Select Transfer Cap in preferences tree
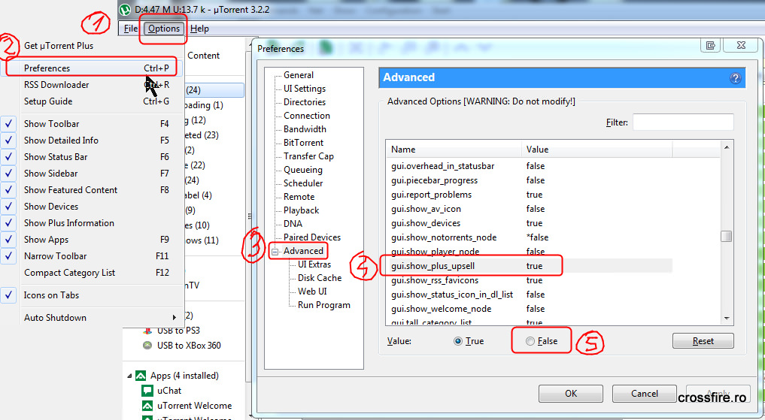Image resolution: width=765 pixels, height=420 pixels. [x=309, y=156]
